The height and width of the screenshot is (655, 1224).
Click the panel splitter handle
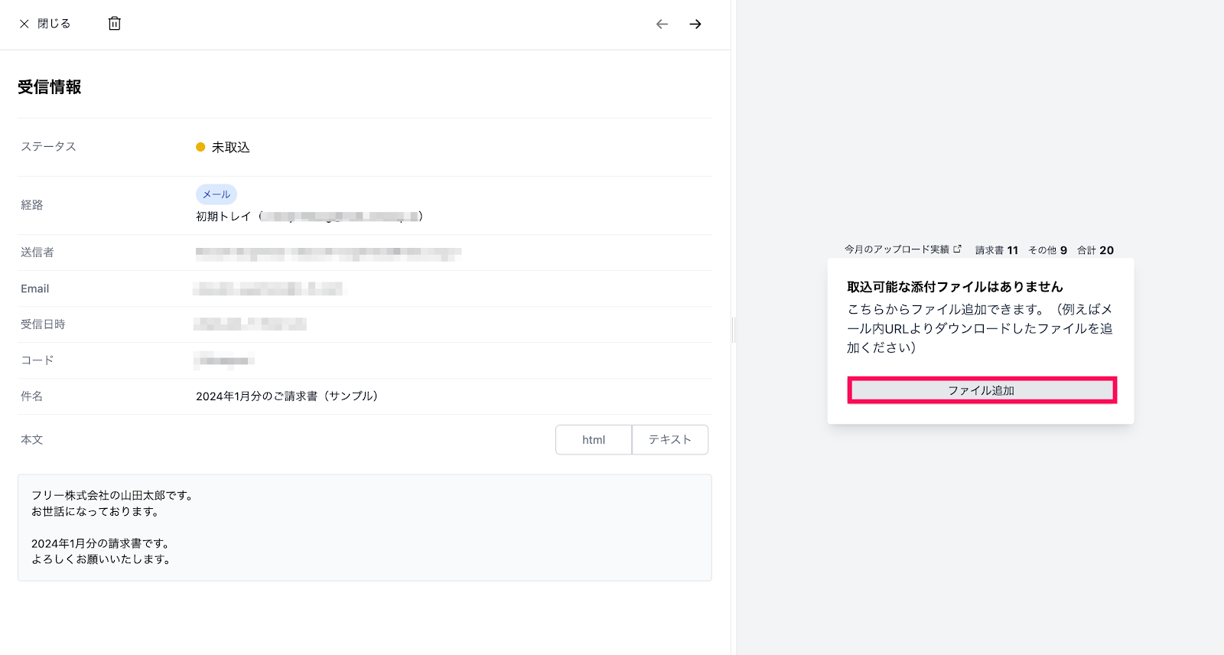coord(734,330)
